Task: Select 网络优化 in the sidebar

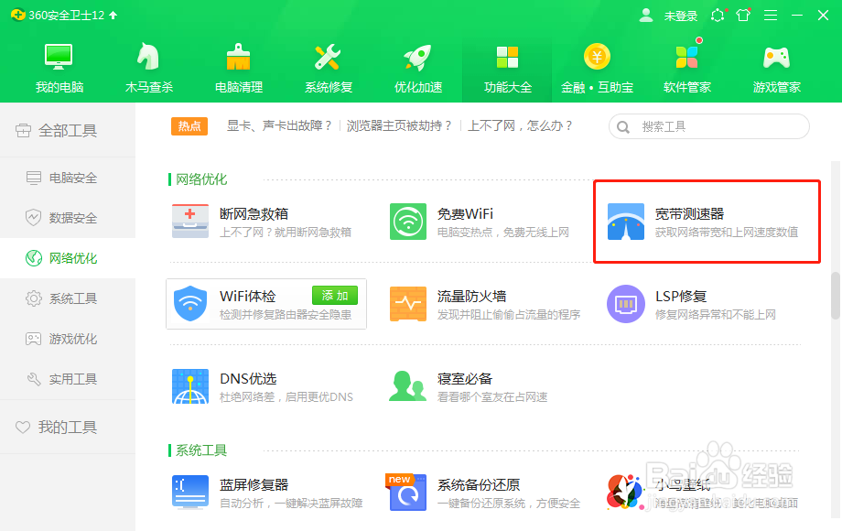Action: tap(64, 257)
